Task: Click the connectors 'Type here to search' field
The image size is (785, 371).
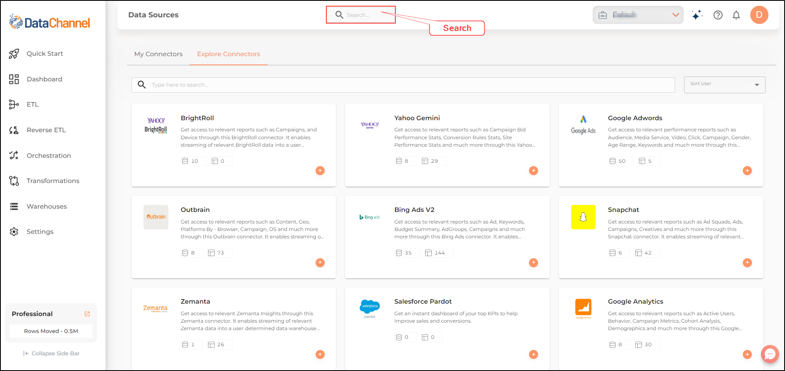Action: [x=403, y=85]
